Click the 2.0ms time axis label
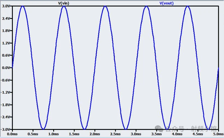This screenshot has width=224, height=138. [95, 134]
